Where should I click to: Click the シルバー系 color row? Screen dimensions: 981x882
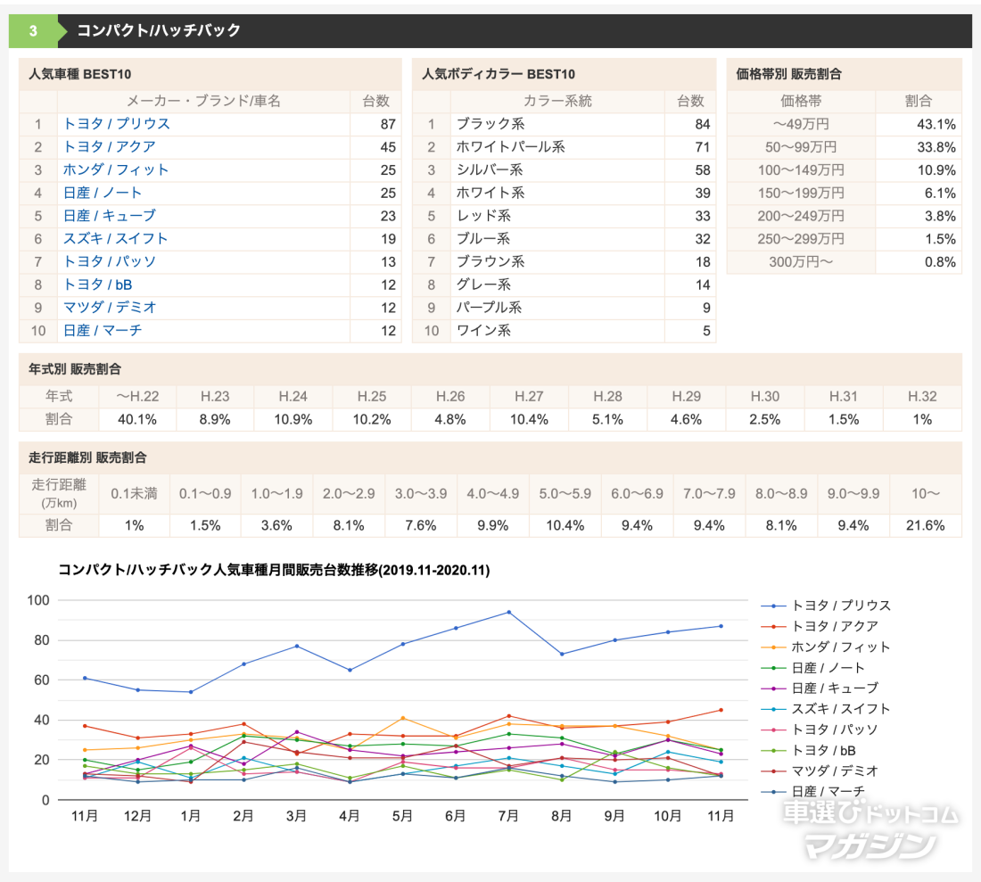[x=564, y=169]
